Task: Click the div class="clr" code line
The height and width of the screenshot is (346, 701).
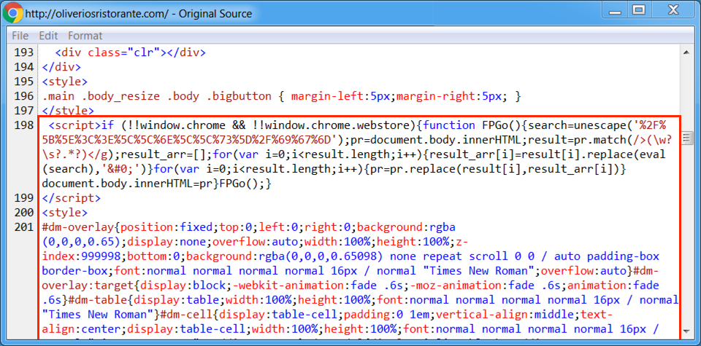Action: 130,52
